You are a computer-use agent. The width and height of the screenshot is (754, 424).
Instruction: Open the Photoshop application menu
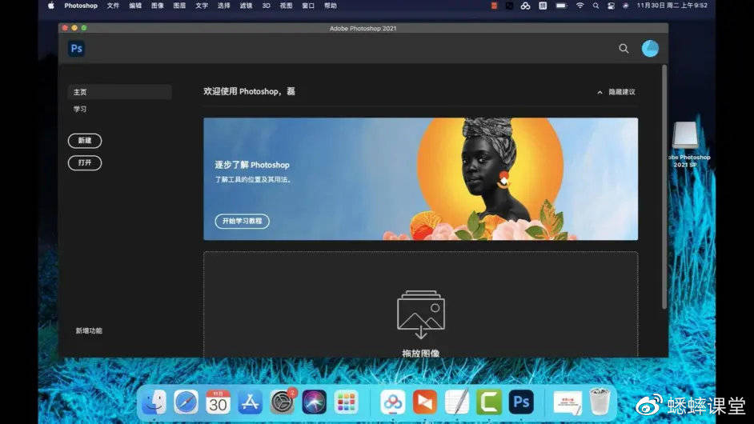tap(81, 6)
